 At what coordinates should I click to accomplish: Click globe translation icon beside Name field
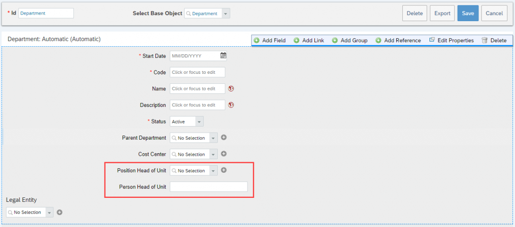point(230,88)
